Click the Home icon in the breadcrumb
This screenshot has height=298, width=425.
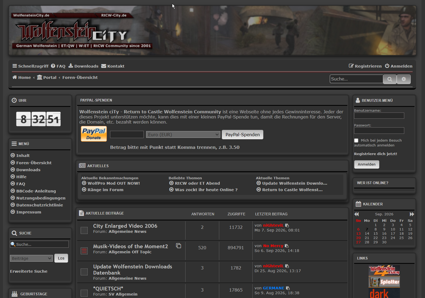(15, 77)
